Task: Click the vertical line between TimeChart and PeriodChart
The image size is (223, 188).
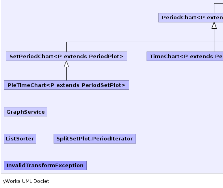Action: coord(214,40)
